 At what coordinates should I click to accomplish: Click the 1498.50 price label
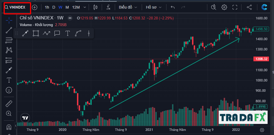click(261, 29)
